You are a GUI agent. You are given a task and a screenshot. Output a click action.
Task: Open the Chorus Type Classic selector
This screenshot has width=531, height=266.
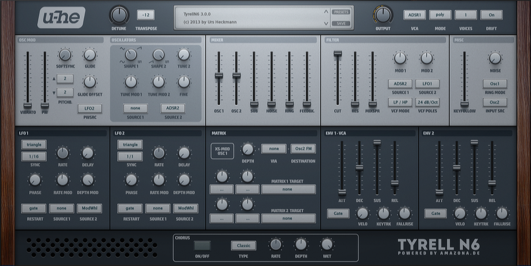[x=243, y=246]
